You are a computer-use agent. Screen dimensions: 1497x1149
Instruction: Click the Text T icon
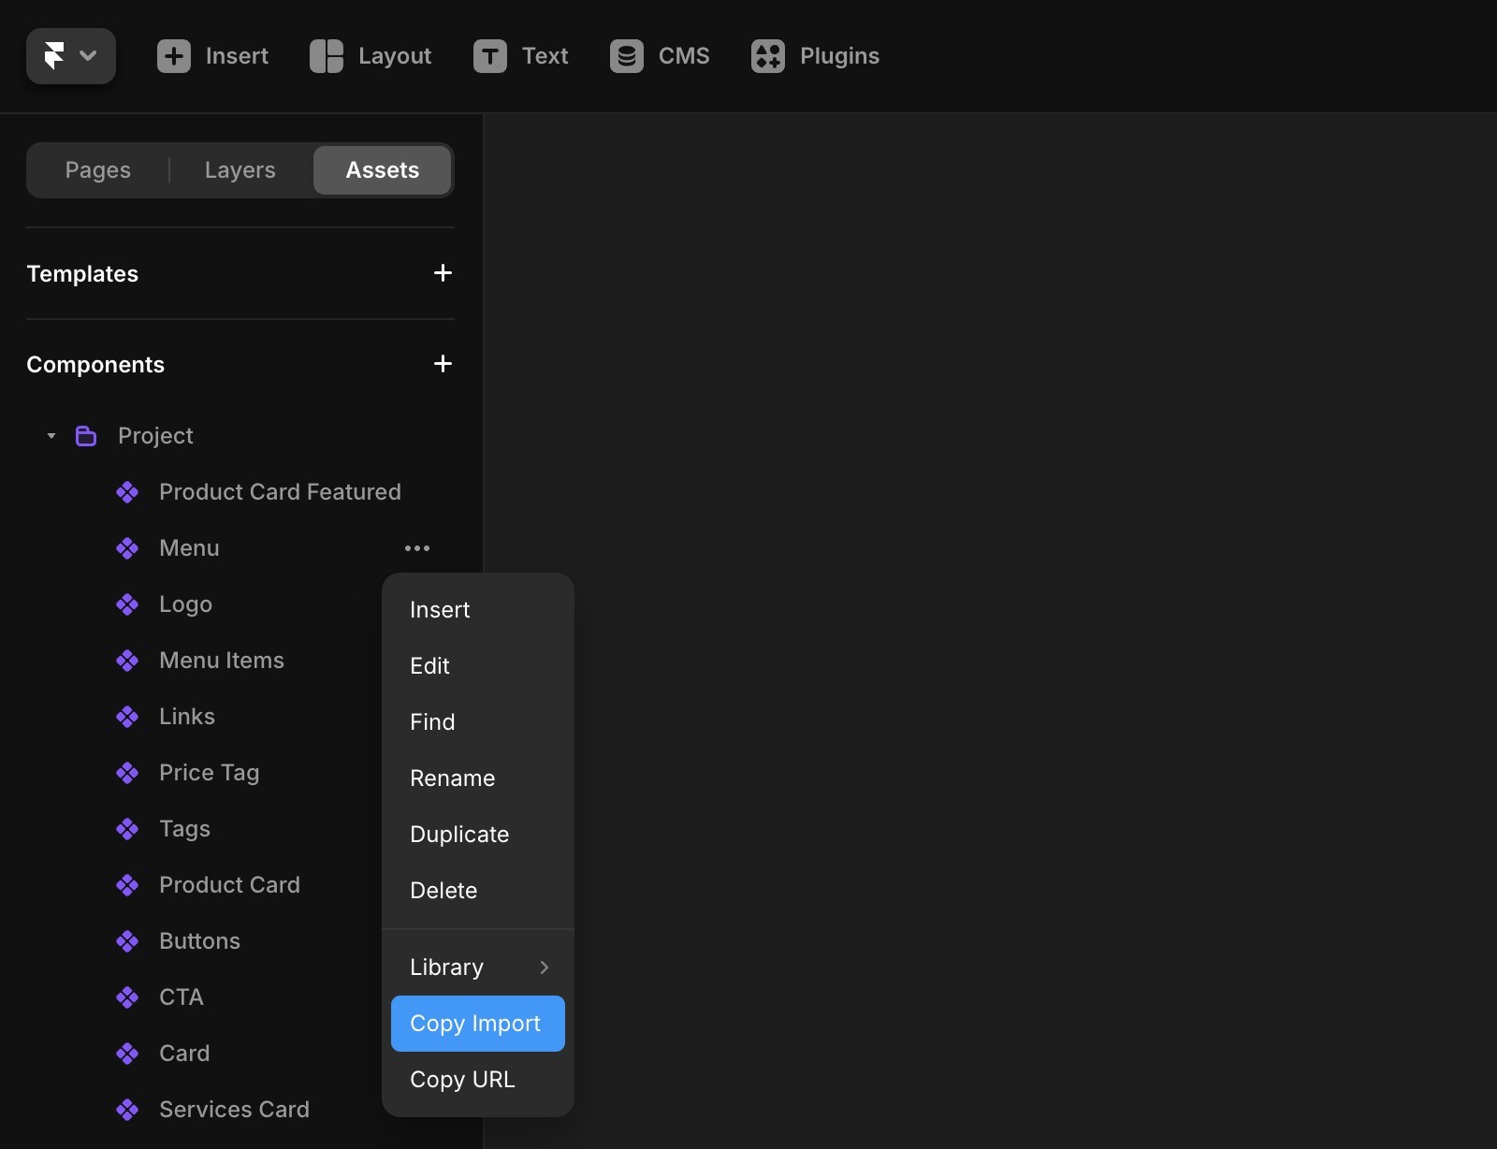click(x=490, y=56)
